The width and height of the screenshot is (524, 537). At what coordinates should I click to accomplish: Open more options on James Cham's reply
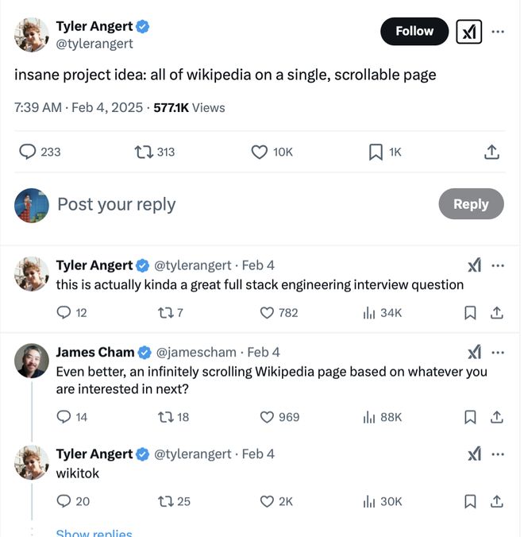(x=498, y=353)
